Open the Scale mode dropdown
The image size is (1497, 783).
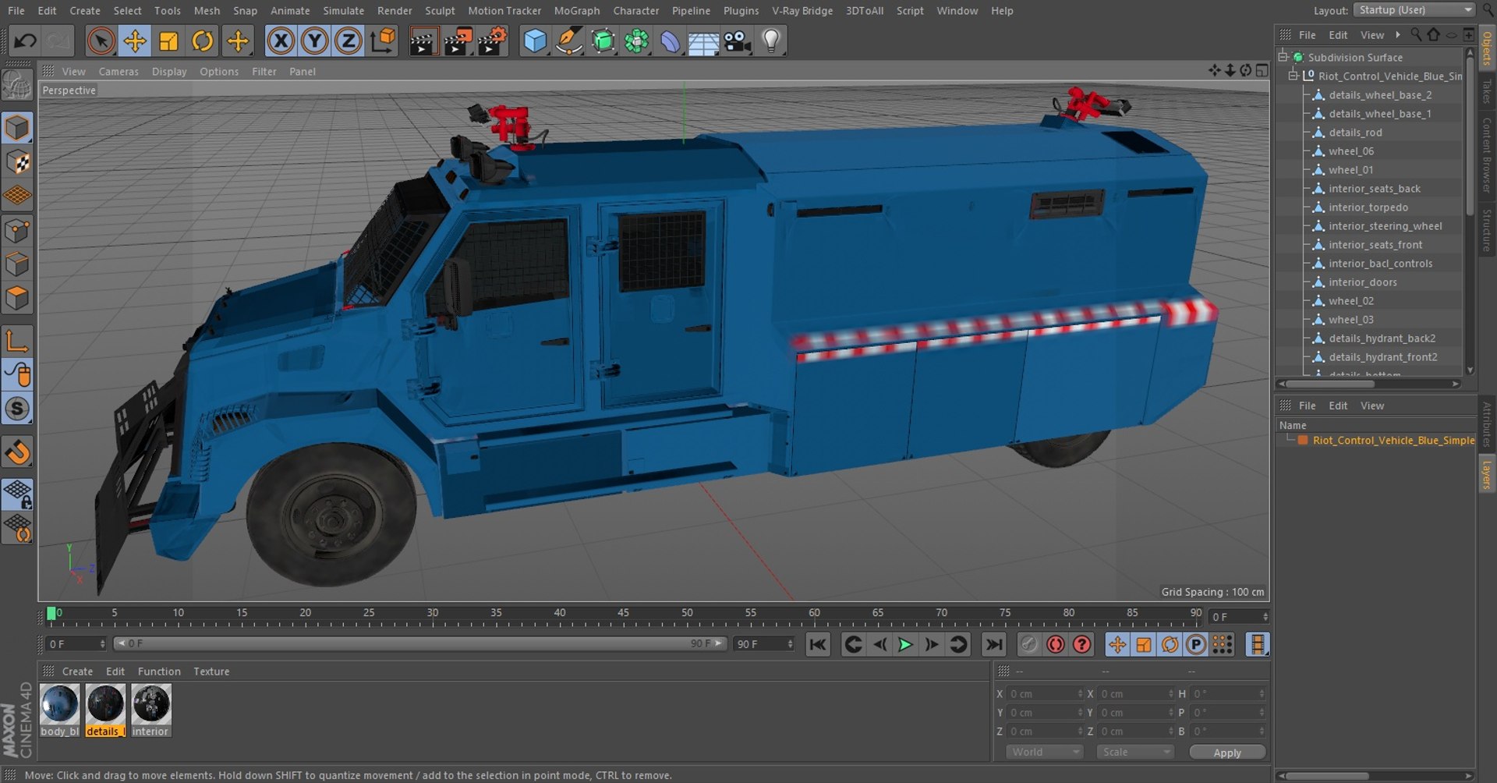[x=1134, y=753]
